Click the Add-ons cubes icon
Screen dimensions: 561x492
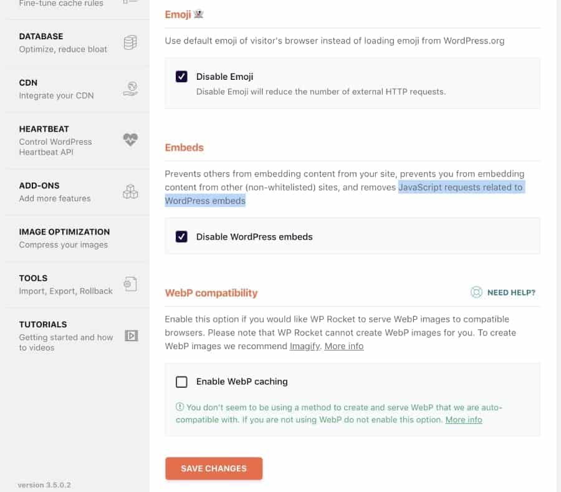(x=130, y=191)
